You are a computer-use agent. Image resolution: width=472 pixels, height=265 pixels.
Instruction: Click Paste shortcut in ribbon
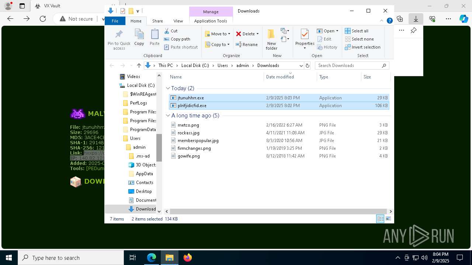pyautogui.click(x=181, y=47)
